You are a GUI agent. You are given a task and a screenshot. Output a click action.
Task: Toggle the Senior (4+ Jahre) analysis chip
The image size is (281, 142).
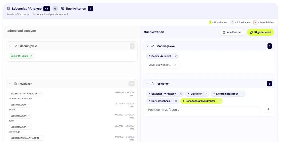coord(21,56)
